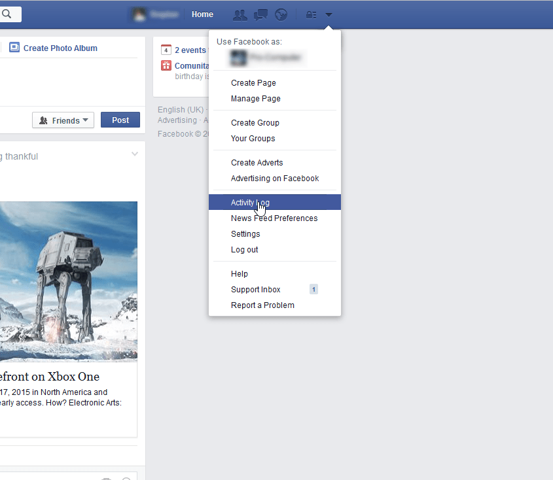Open the Comunita birthday link
The width and height of the screenshot is (553, 480).
coord(192,66)
